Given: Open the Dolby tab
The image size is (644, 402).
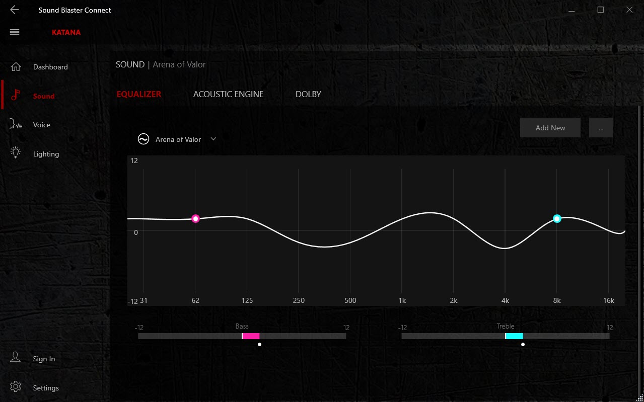Looking at the screenshot, I should point(308,94).
